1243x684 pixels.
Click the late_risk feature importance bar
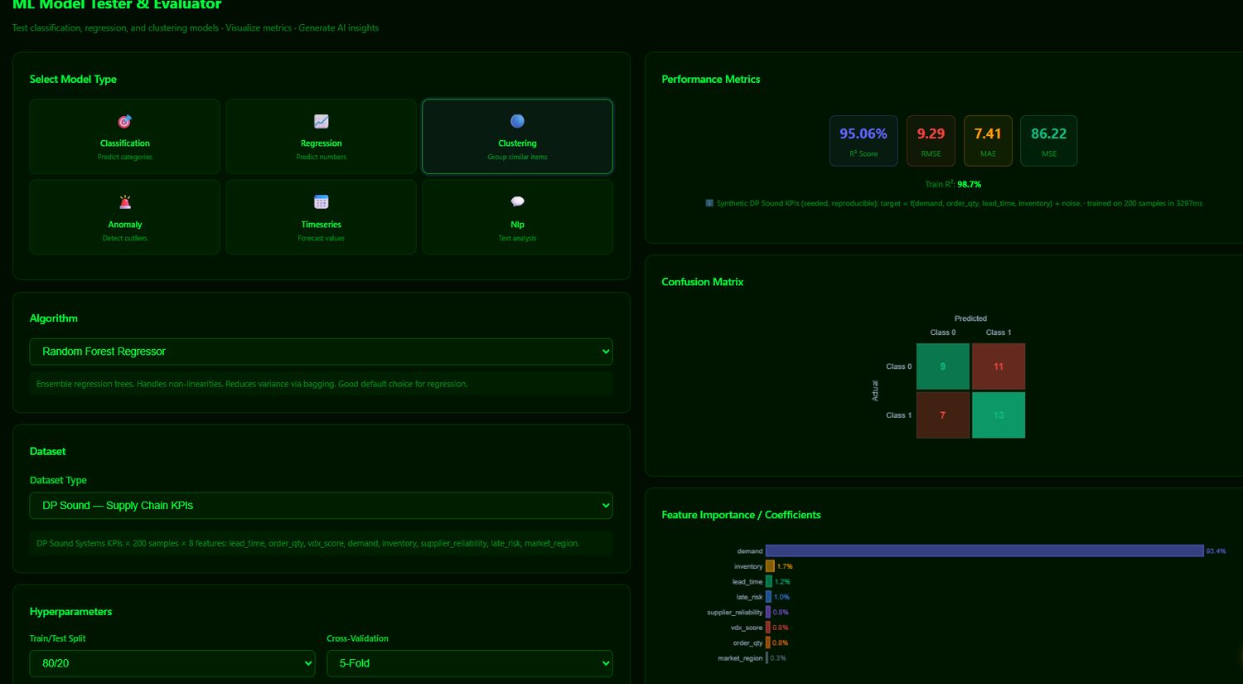coord(768,597)
